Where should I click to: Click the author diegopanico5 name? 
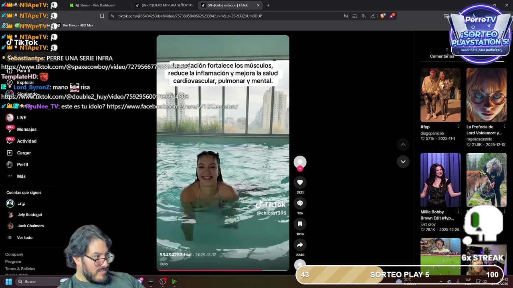pos(432,133)
